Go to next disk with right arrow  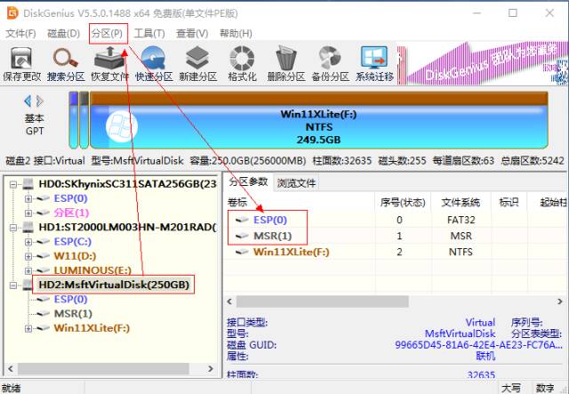[40, 101]
